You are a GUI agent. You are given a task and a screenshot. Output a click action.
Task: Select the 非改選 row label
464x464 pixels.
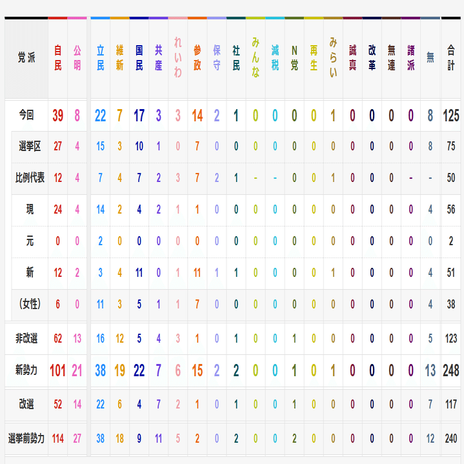[26, 338]
